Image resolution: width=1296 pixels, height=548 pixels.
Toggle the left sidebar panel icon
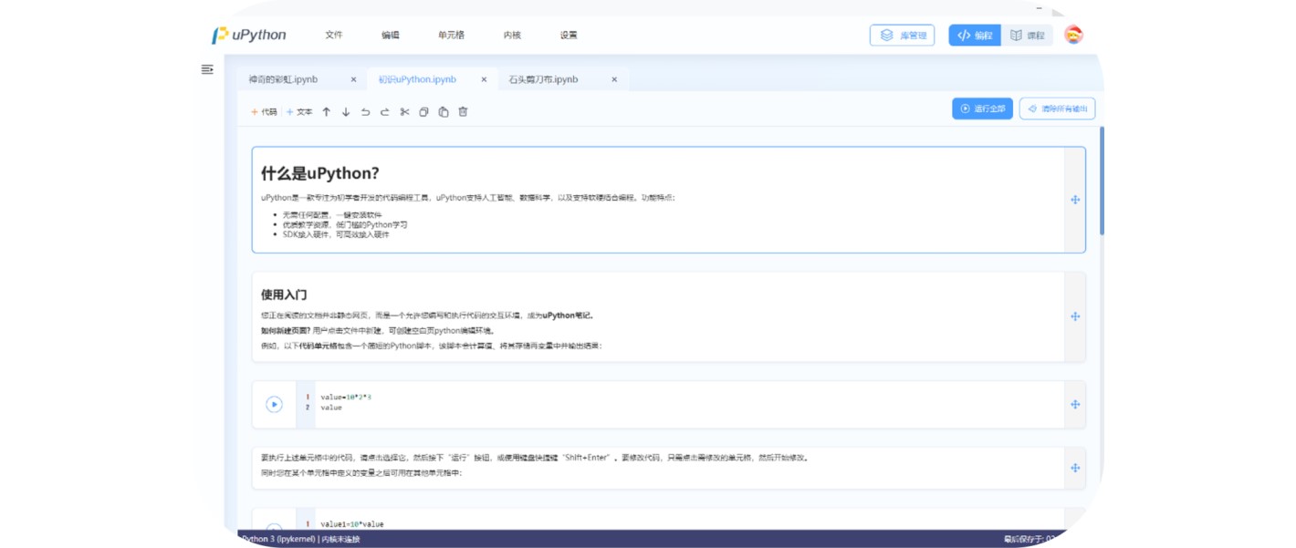click(x=207, y=69)
